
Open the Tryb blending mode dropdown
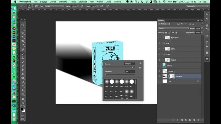(x=54, y=6)
